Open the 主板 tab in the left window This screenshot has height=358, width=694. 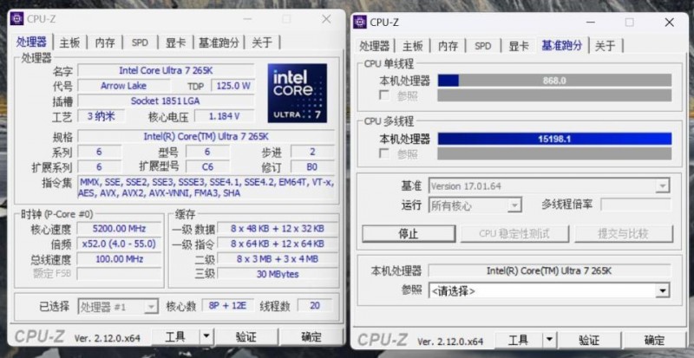coord(70,42)
